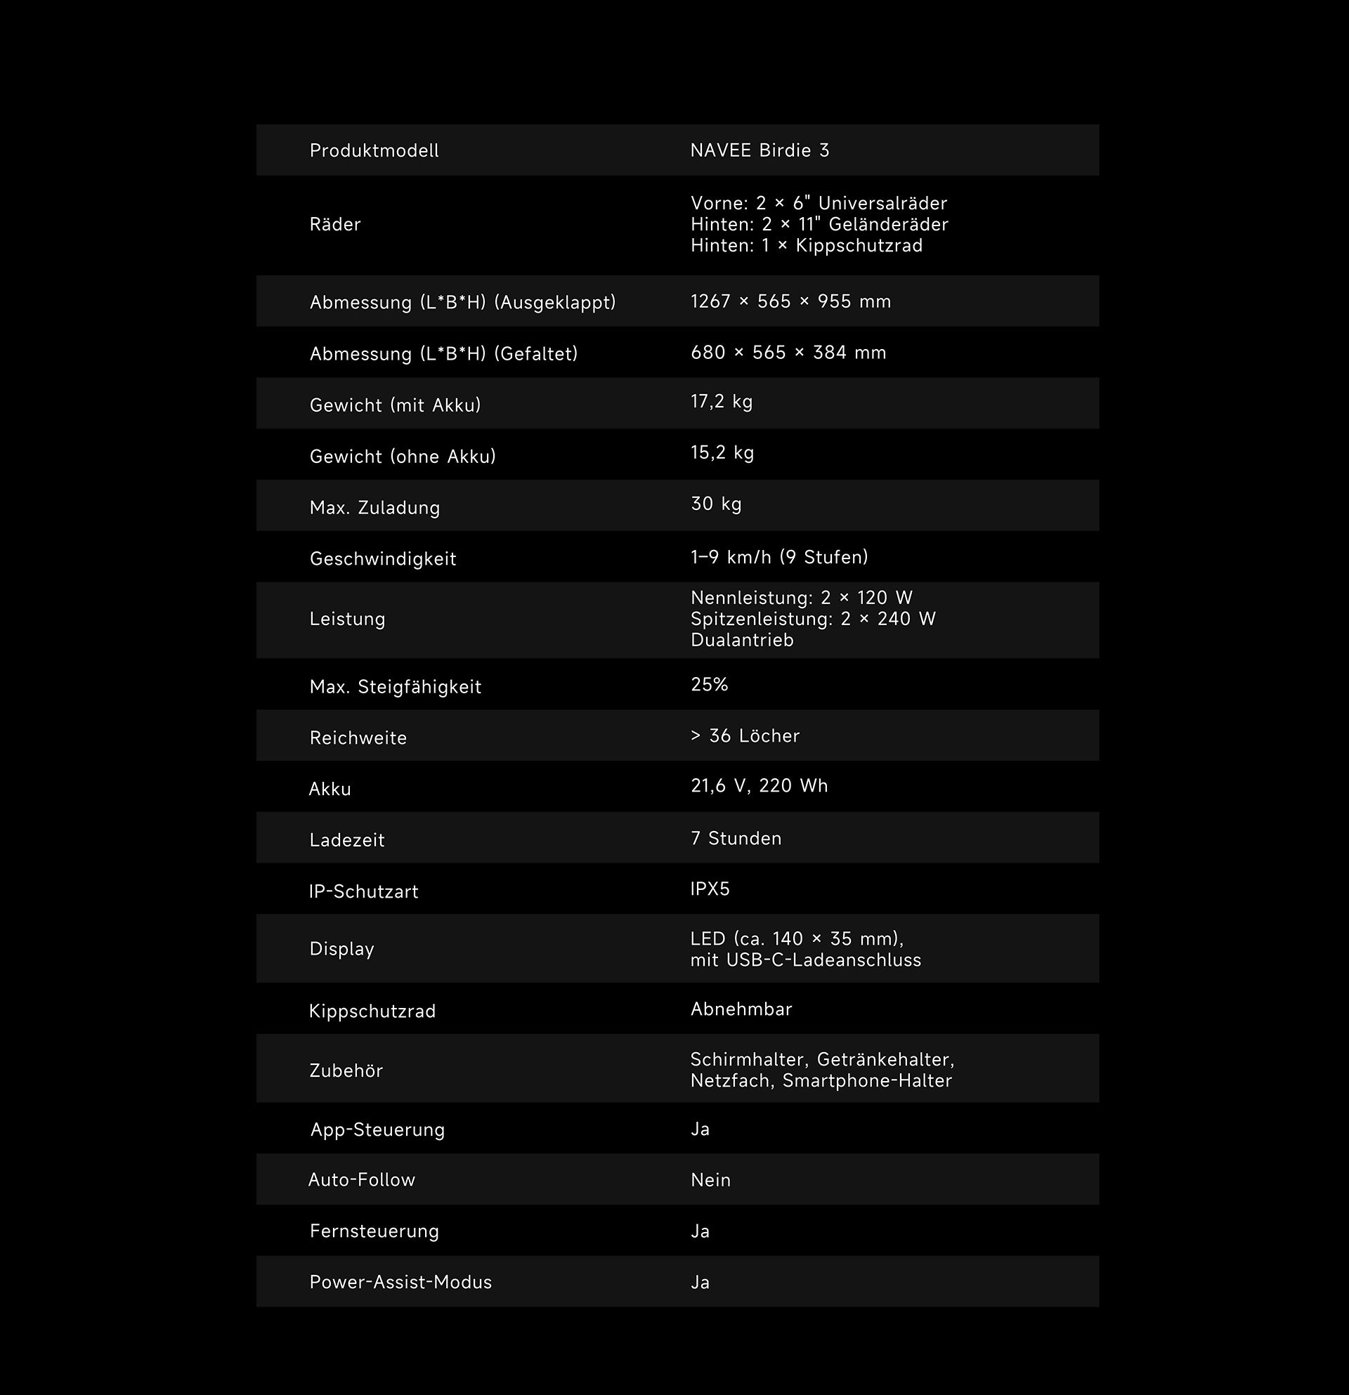Click the Räder specification label

click(334, 225)
